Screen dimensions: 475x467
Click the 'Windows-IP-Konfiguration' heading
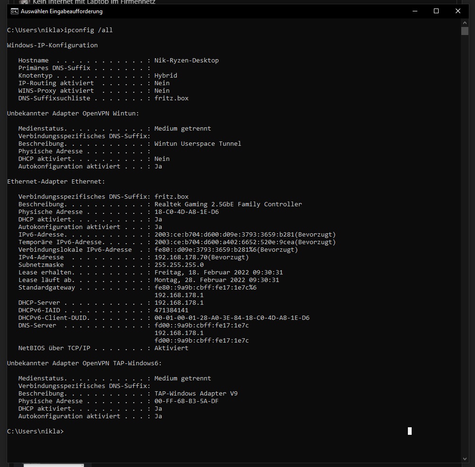[x=52, y=45]
